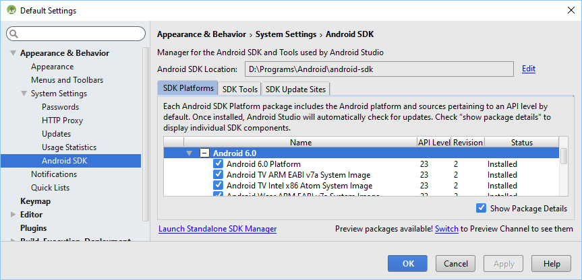Switch to the SDK Platforms tab
Screen dimensions: 582x280
pos(187,89)
